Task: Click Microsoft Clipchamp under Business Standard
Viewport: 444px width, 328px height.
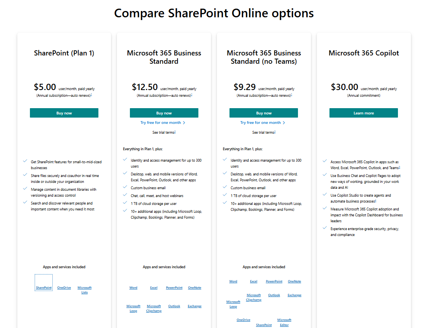Action: (154, 308)
